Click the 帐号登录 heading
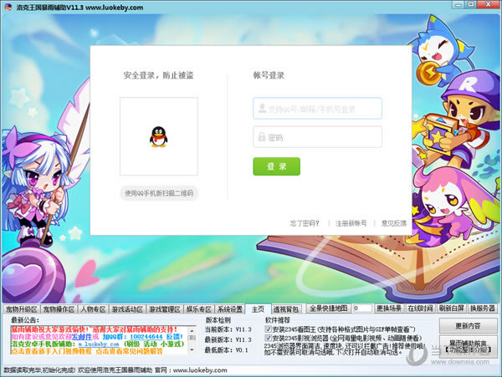 (x=269, y=75)
